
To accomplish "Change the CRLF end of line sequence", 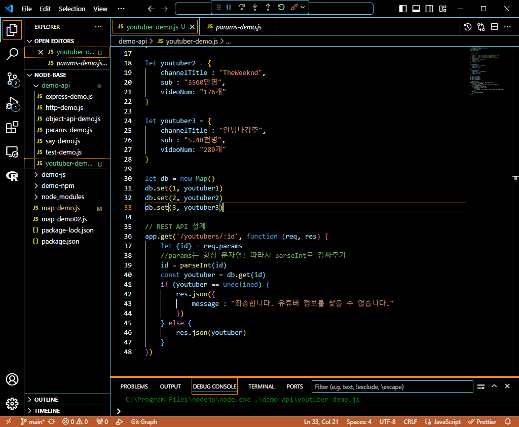I will pyautogui.click(x=410, y=422).
